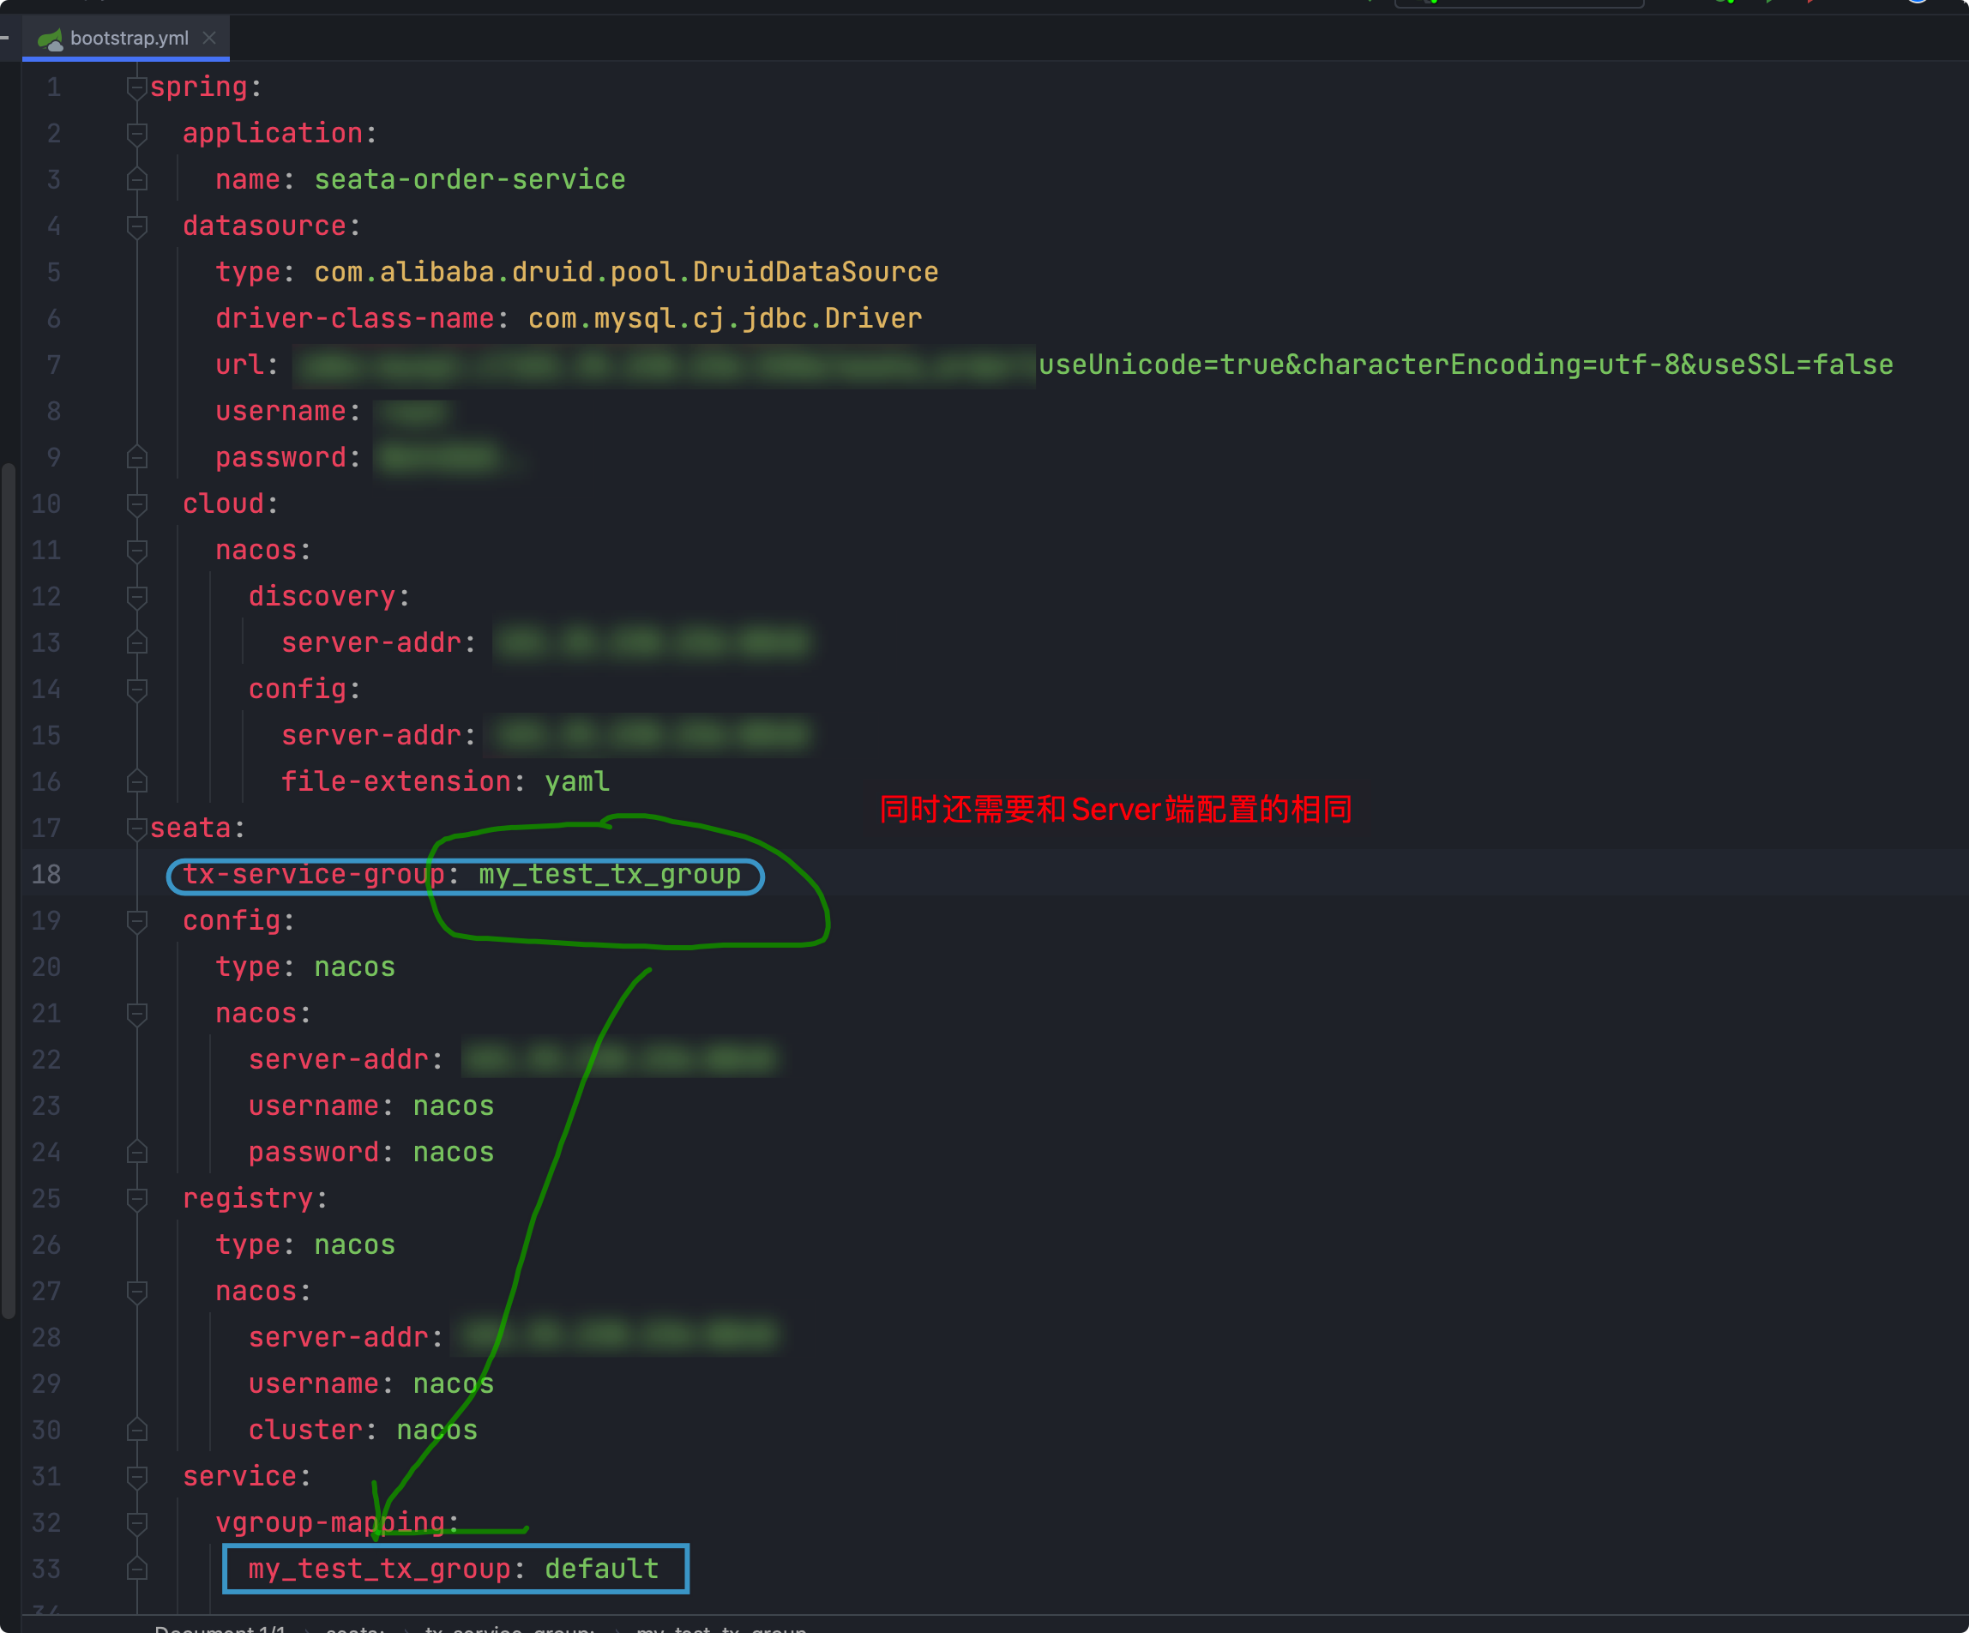
Task: Fold the cloud block on line 10
Action: pyautogui.click(x=137, y=503)
